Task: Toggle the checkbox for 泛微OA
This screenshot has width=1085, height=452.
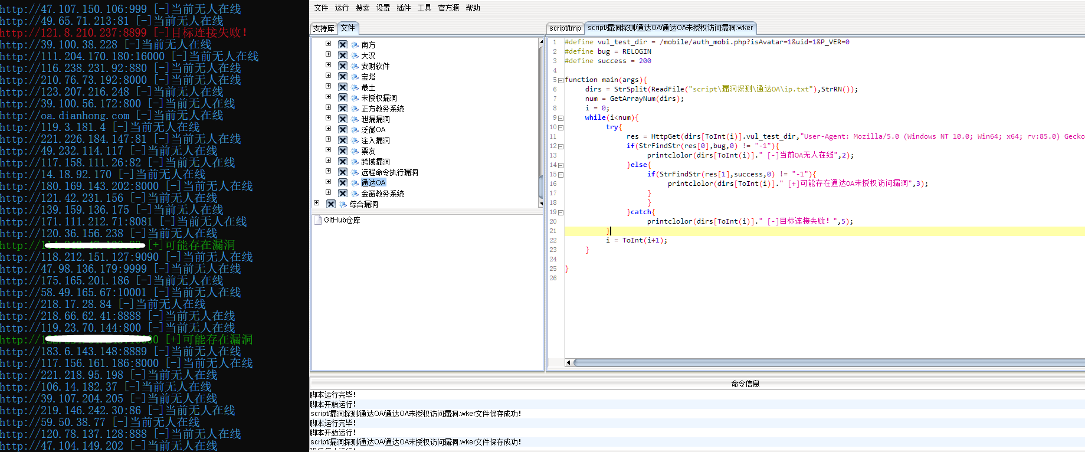Action: 342,129
